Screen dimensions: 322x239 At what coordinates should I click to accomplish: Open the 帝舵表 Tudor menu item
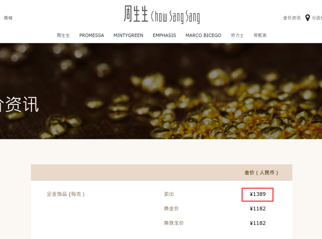[x=260, y=35]
